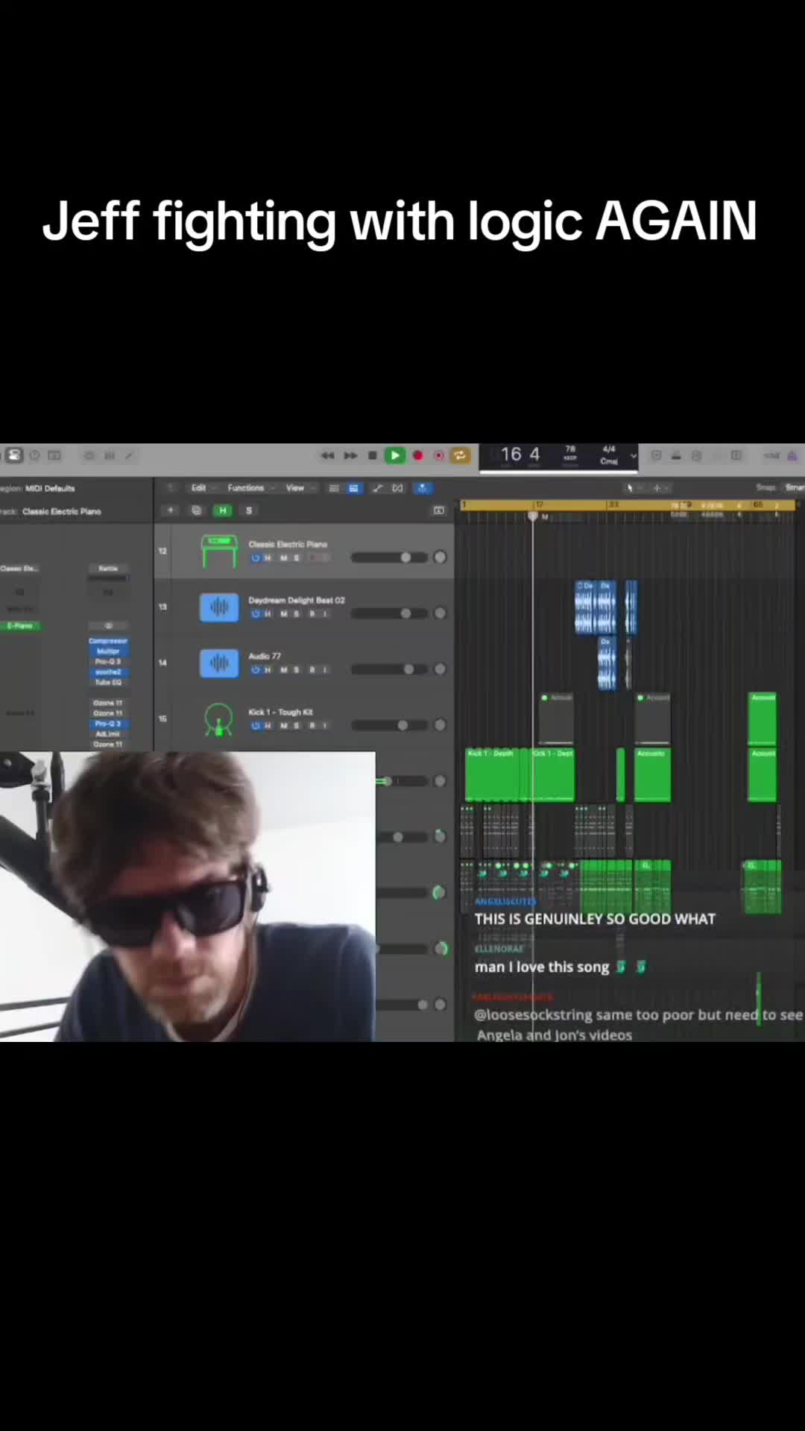The width and height of the screenshot is (805, 1431).
Task: Toggle power on Kick 1 - Tough Kit
Action: point(256,726)
